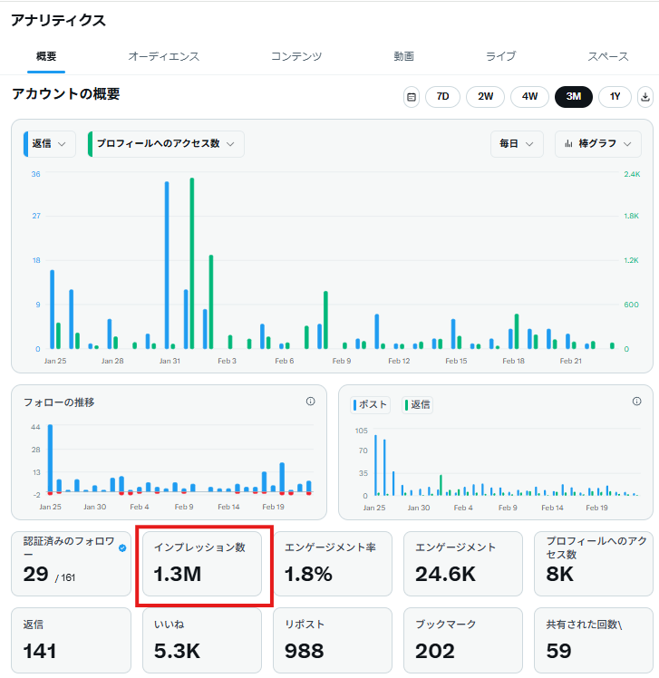The width and height of the screenshot is (659, 678).
Task: Select the 1Y time range
Action: click(615, 96)
